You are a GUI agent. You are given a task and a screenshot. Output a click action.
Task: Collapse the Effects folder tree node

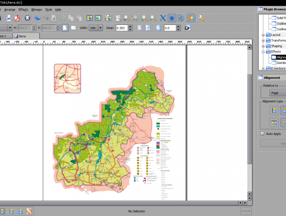pos(263,52)
